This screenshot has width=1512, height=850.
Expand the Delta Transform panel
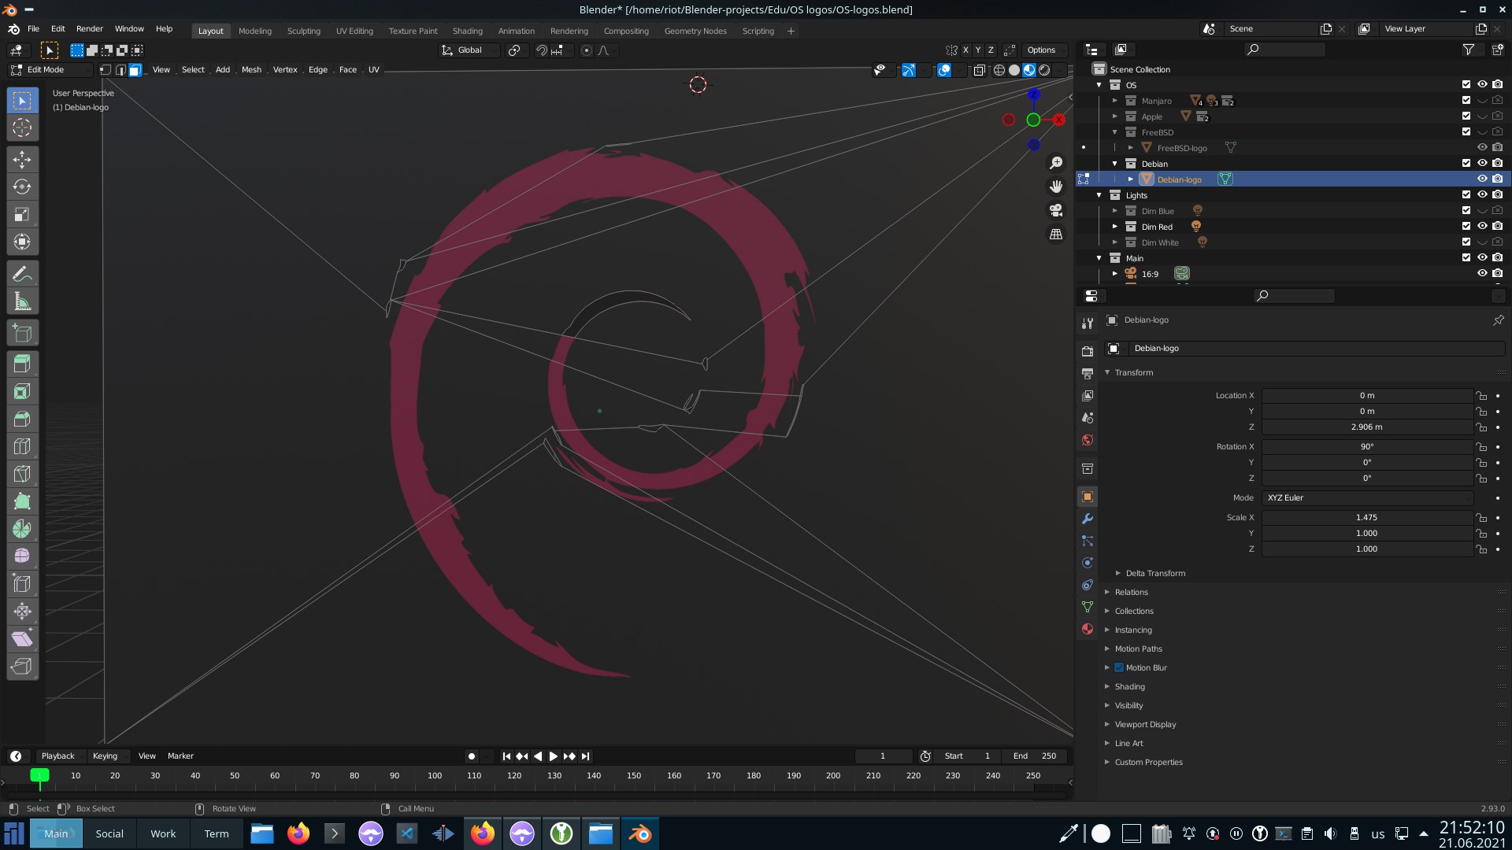click(1154, 574)
